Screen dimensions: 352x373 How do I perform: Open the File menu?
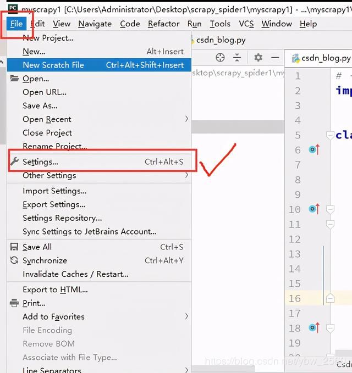[x=16, y=24]
